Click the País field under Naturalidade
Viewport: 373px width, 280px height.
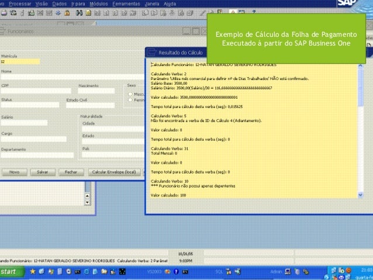click(113, 155)
